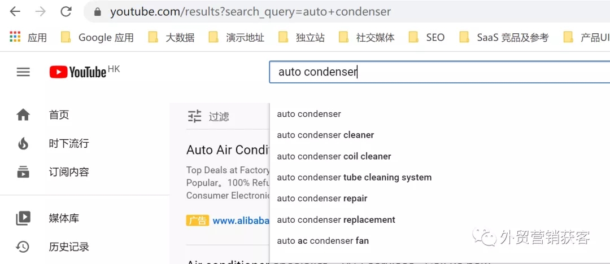Open the YouTube hamburger guide menu
Image resolution: width=610 pixels, height=264 pixels.
(x=23, y=72)
